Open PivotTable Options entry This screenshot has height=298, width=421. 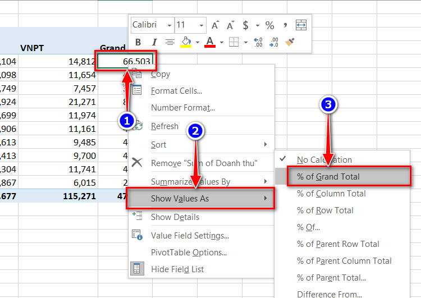[x=202, y=253]
